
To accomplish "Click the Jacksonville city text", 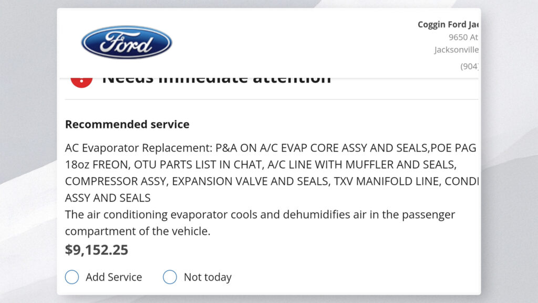I will click(x=456, y=50).
